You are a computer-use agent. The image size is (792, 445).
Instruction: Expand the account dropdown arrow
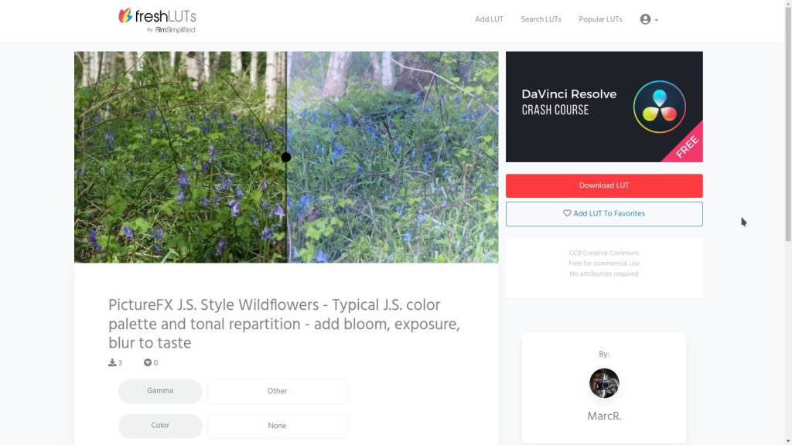[x=656, y=19]
